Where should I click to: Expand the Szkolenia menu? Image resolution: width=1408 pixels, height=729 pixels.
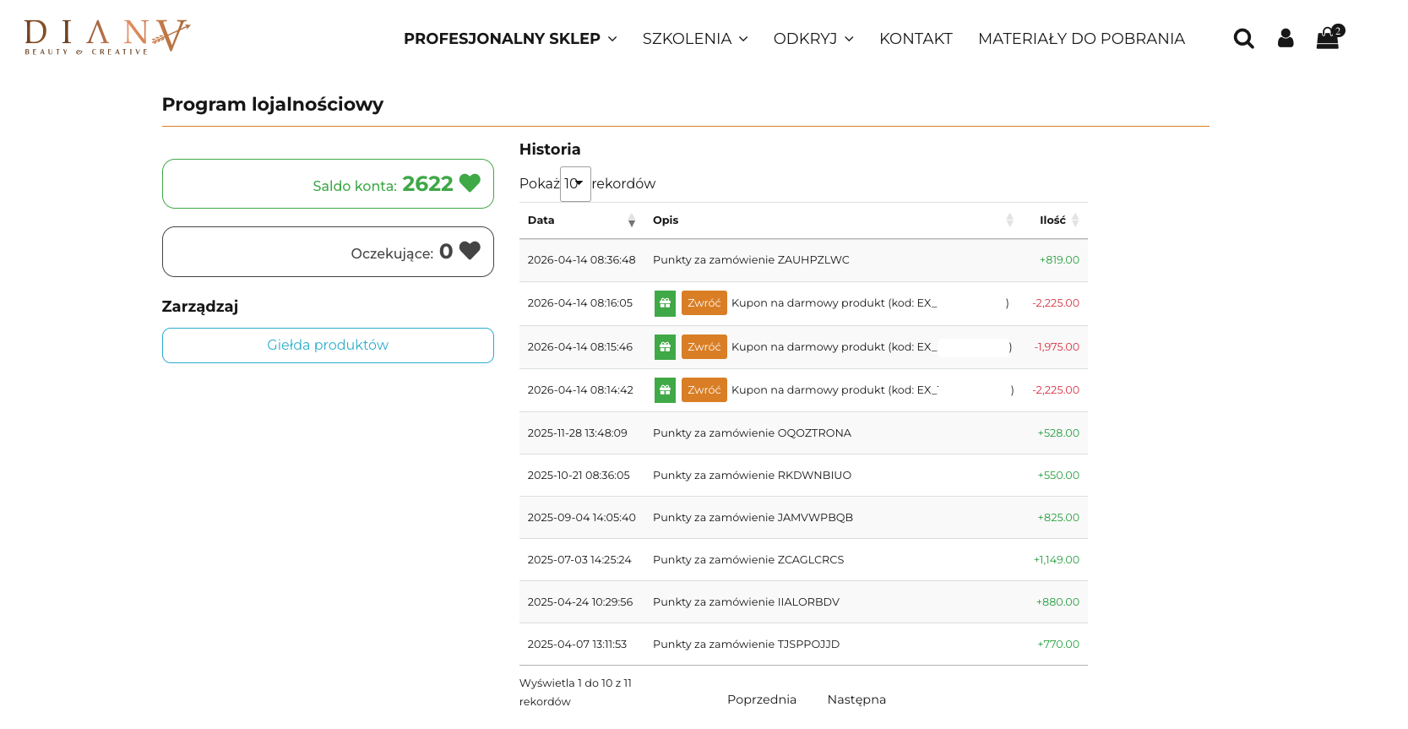[x=695, y=39]
